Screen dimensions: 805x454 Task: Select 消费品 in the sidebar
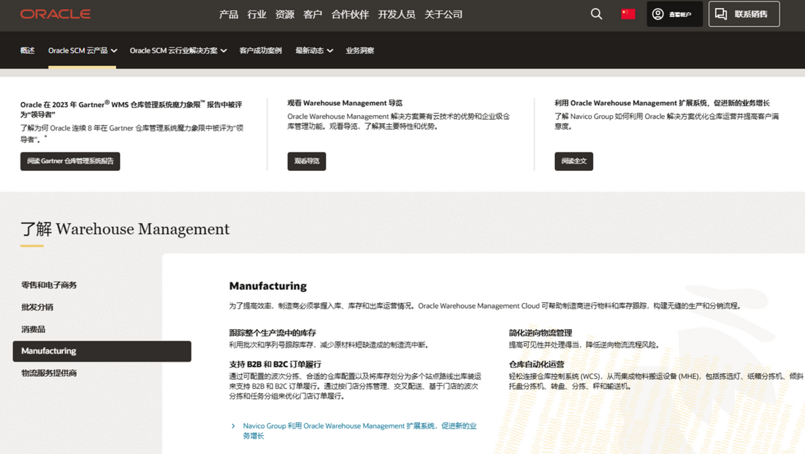click(34, 329)
